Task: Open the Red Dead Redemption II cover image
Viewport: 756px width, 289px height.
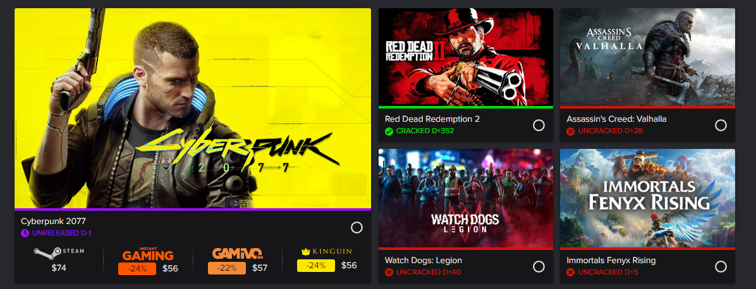Action: pyautogui.click(x=466, y=57)
